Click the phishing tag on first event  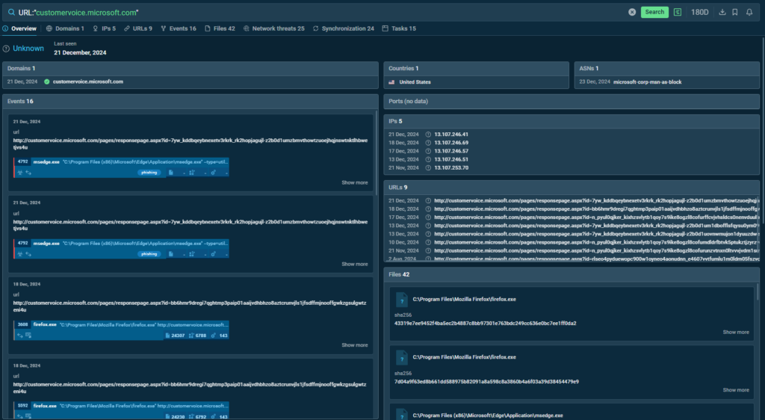click(149, 172)
